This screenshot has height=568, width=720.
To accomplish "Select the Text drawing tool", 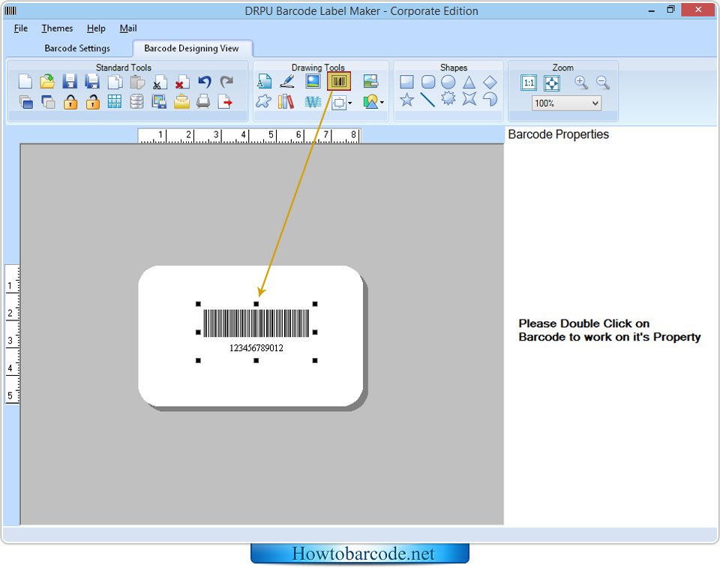I will coord(264,82).
